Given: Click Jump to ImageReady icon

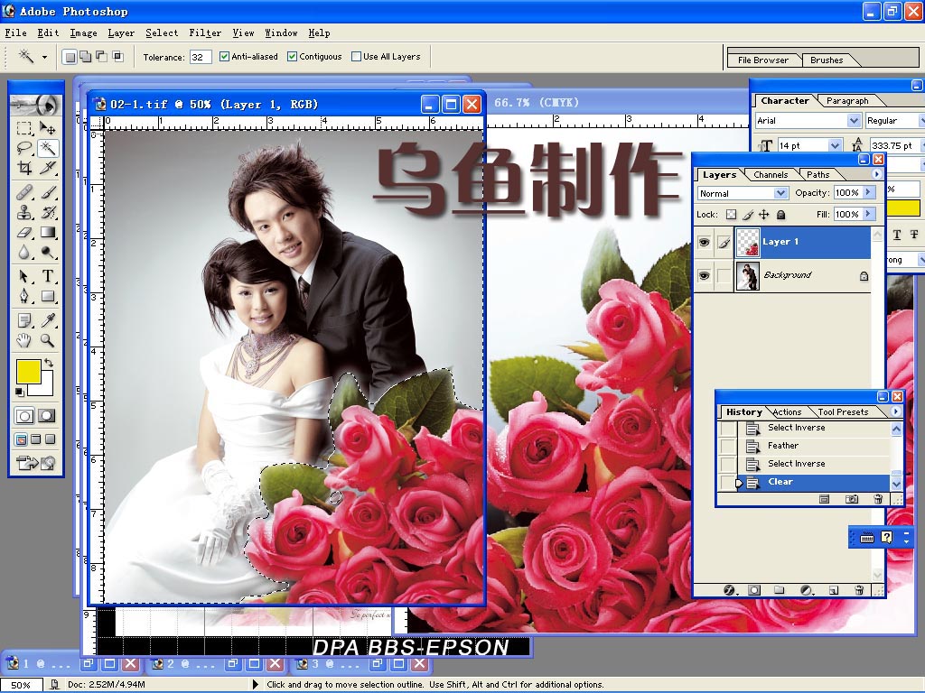Looking at the screenshot, I should [36, 464].
